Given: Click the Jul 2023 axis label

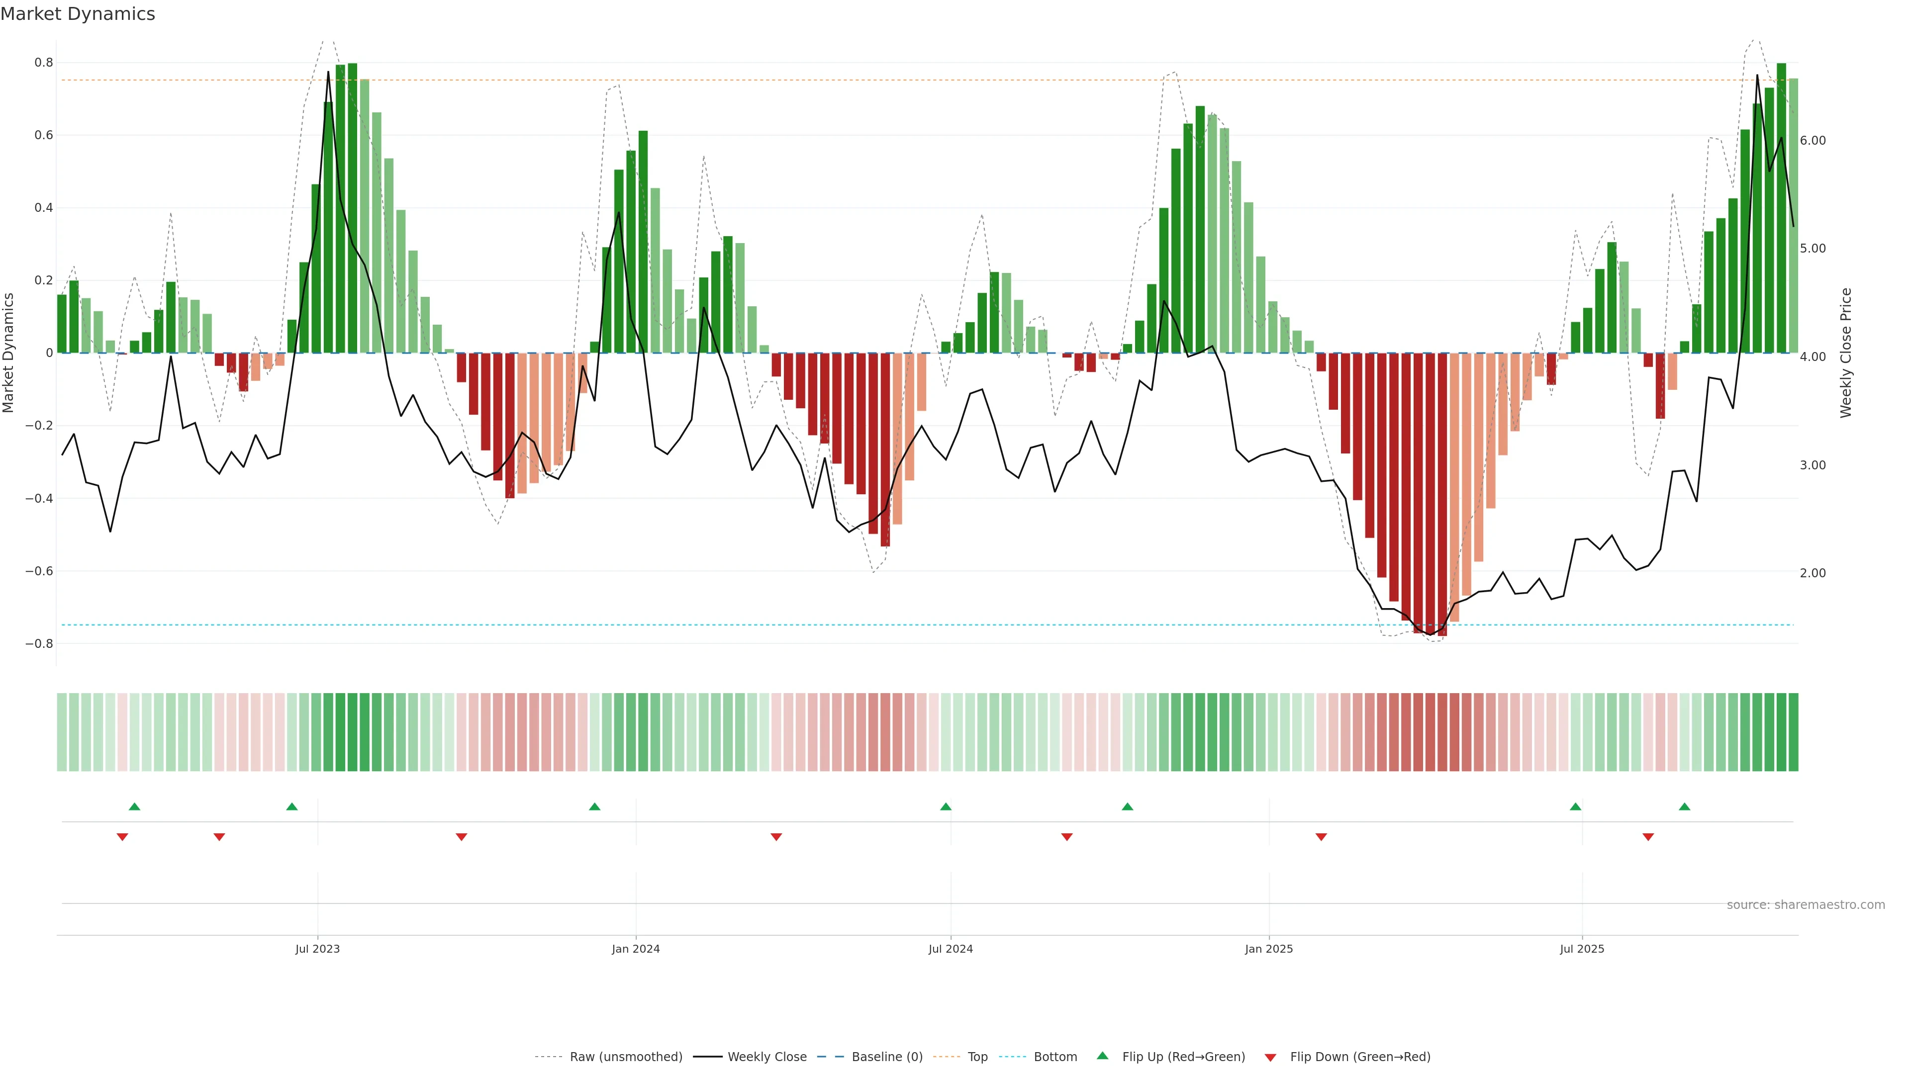Looking at the screenshot, I should point(317,949).
